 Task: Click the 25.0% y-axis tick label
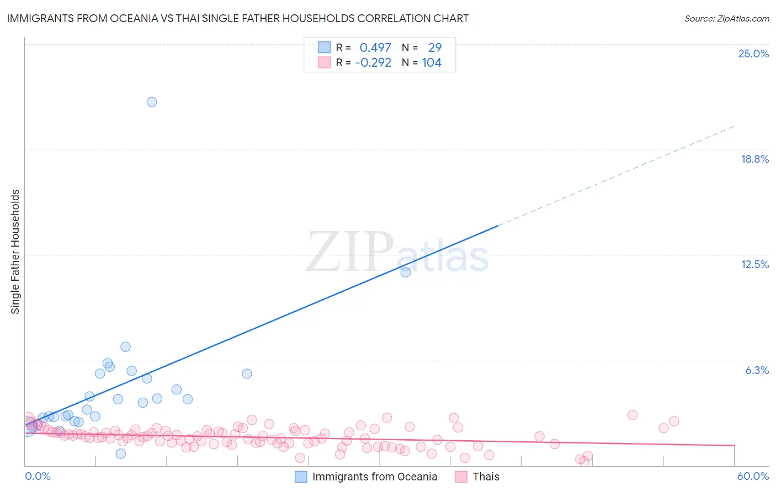(753, 54)
